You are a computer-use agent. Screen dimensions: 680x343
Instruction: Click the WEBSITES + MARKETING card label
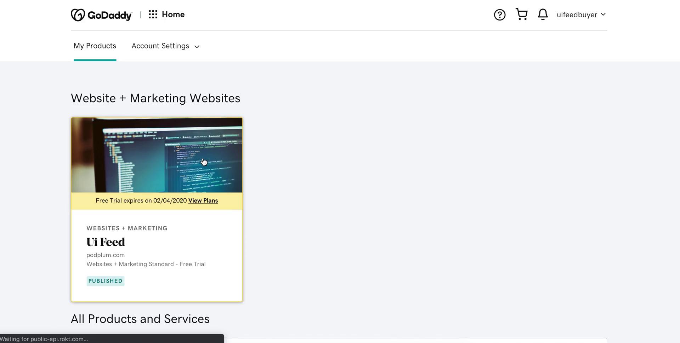tap(127, 228)
